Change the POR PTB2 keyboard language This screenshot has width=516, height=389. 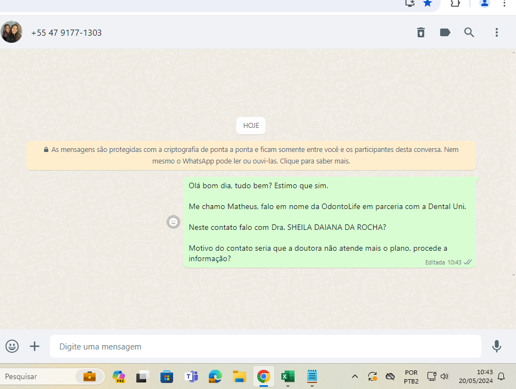[x=412, y=377]
